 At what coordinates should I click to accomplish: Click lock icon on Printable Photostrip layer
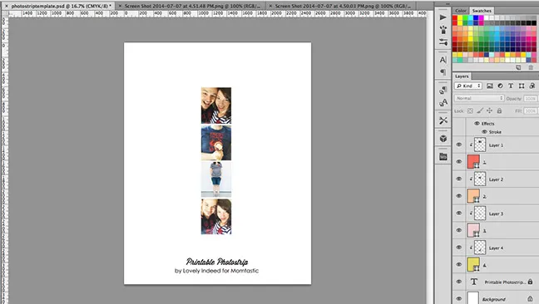(x=531, y=282)
